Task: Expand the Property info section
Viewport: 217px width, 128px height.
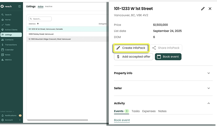Action: coord(209,73)
